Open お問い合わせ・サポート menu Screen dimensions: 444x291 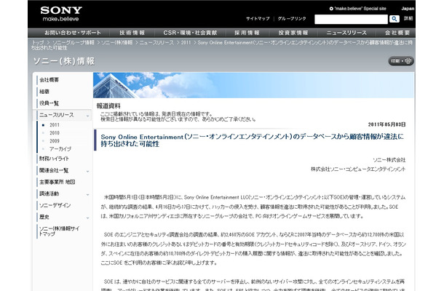pyautogui.click(x=73, y=33)
